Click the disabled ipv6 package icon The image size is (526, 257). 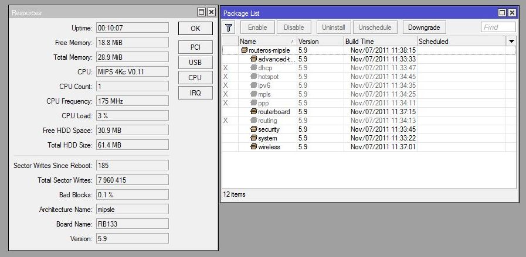point(254,85)
